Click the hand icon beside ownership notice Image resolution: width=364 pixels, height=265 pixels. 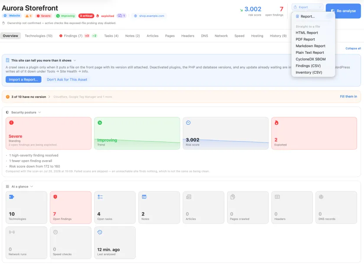point(3,23)
